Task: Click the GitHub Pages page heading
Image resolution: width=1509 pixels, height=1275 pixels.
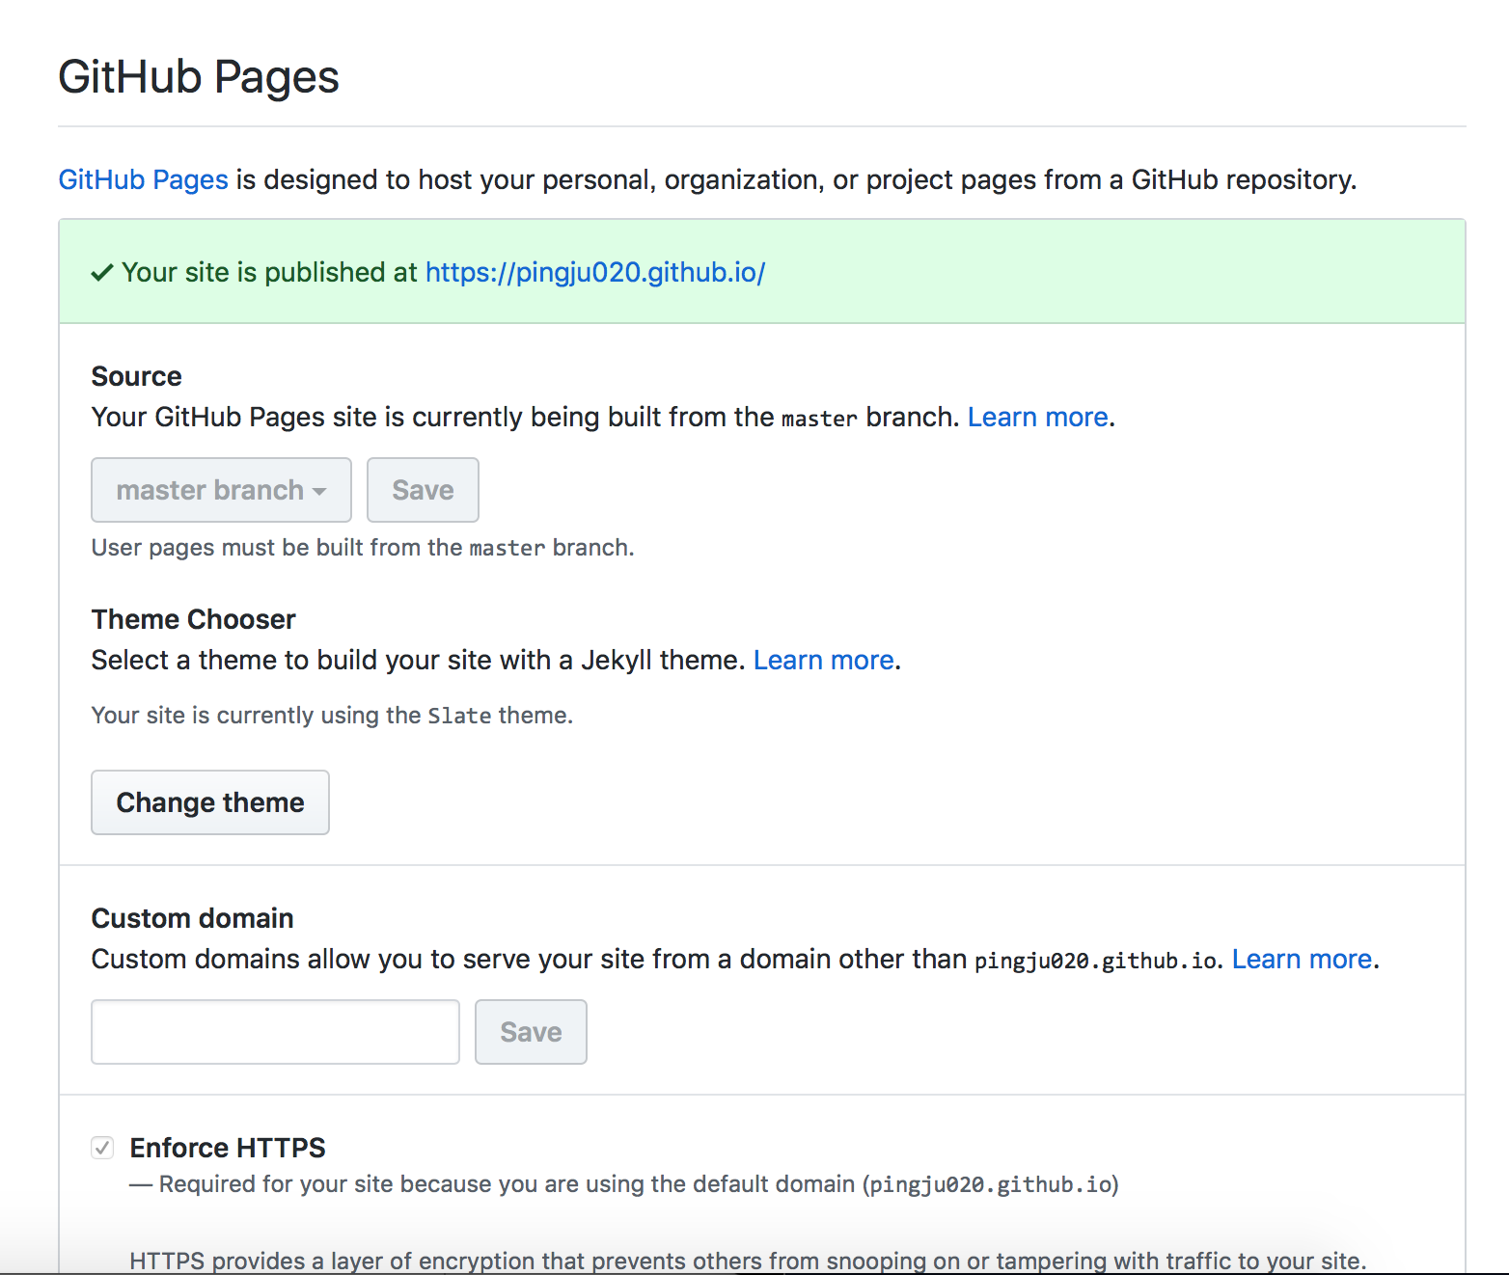Action: pos(199,77)
